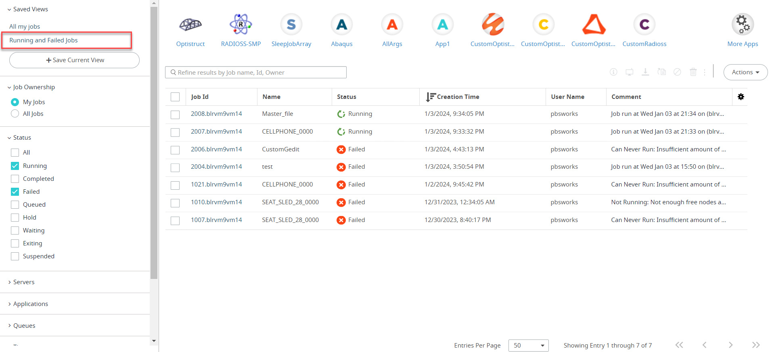Image resolution: width=772 pixels, height=352 pixels.
Task: Click the trash delete job icon
Action: click(x=693, y=72)
